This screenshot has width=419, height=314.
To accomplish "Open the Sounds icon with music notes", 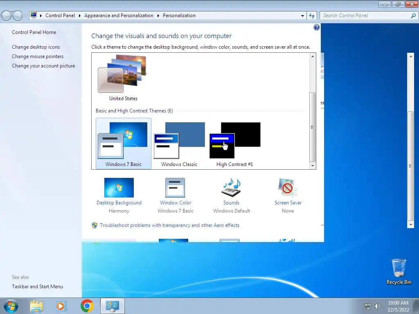I will (232, 188).
